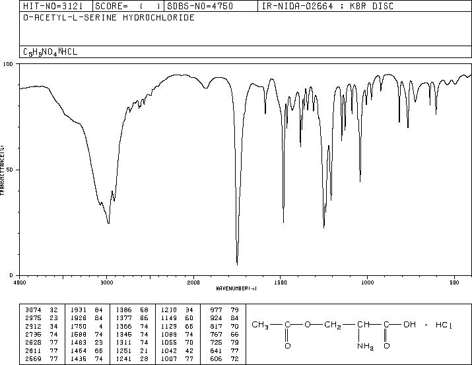Click the IR-NIDA-02664 KBR DISC label
This screenshot has width=472, height=365.
click(x=327, y=6)
